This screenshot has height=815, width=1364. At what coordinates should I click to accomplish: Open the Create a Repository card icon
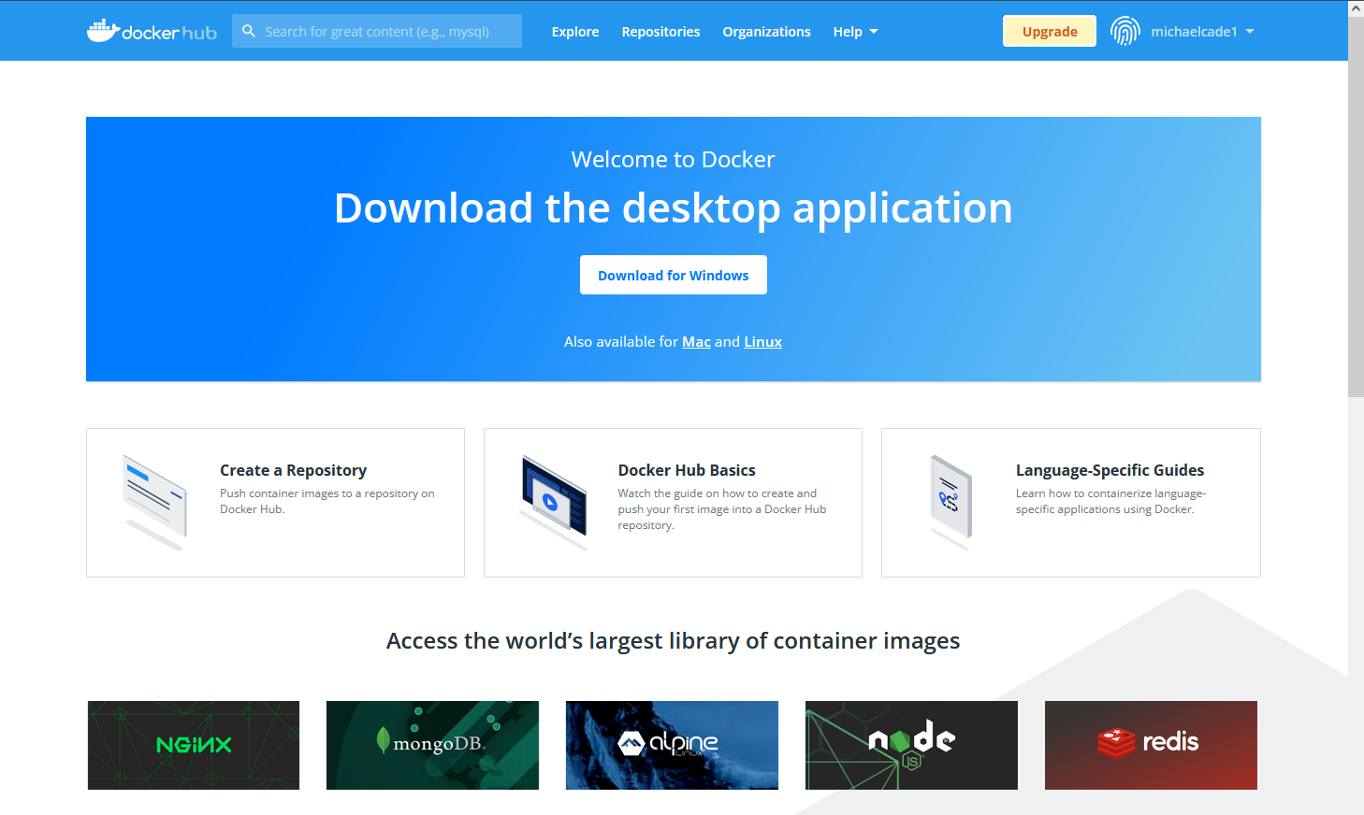[x=152, y=498]
